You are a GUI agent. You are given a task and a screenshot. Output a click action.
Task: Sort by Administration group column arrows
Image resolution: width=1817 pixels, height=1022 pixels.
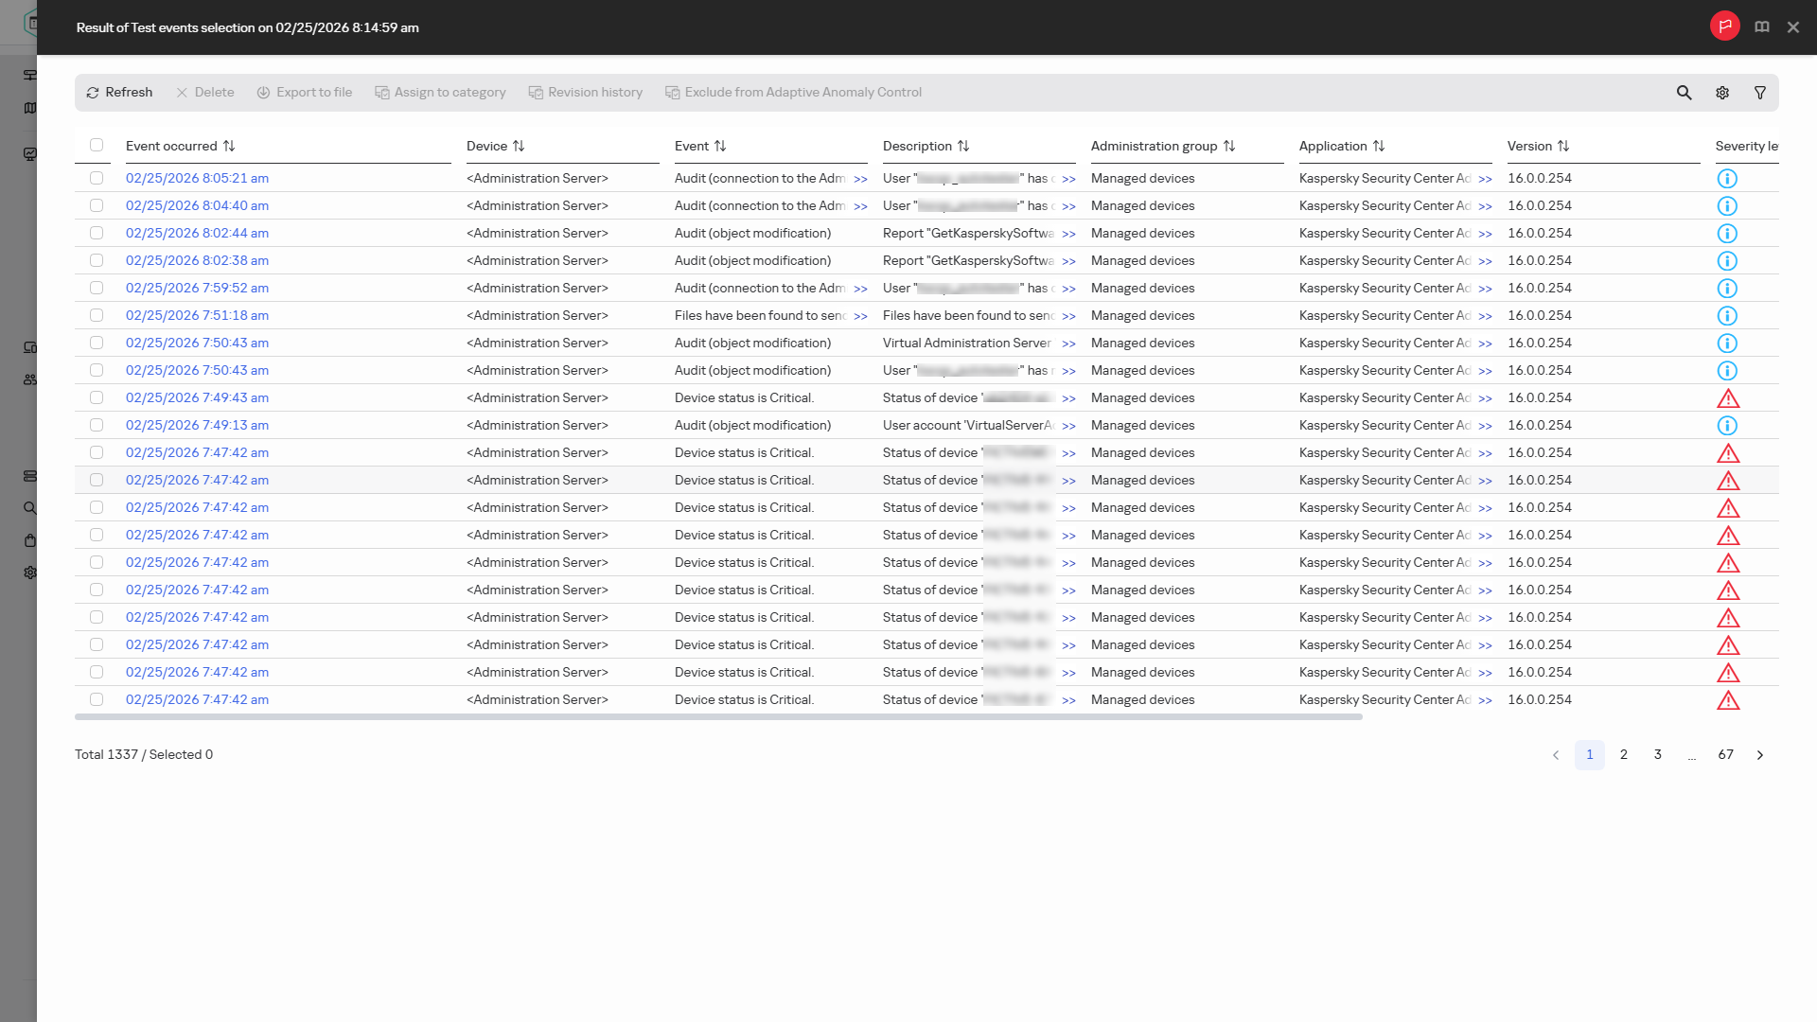coord(1229,146)
